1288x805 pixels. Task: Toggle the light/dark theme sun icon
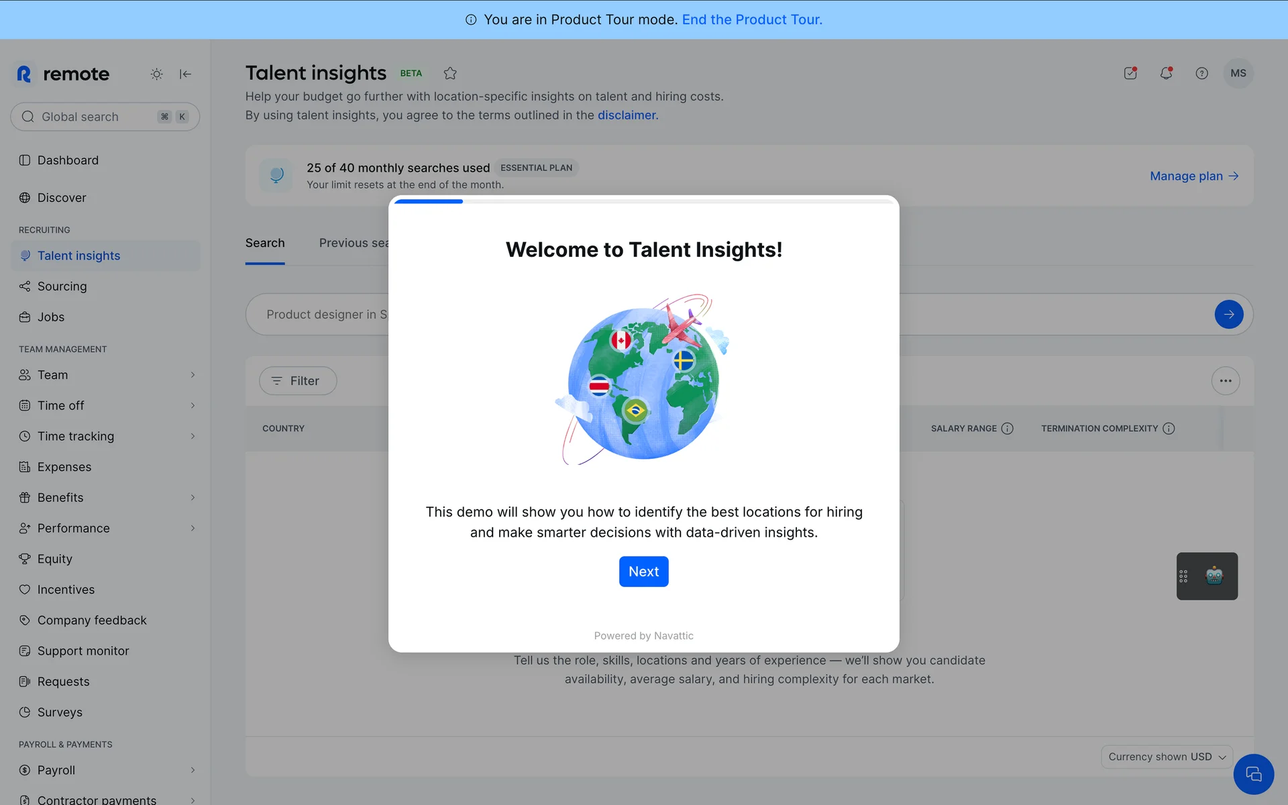[156, 74]
